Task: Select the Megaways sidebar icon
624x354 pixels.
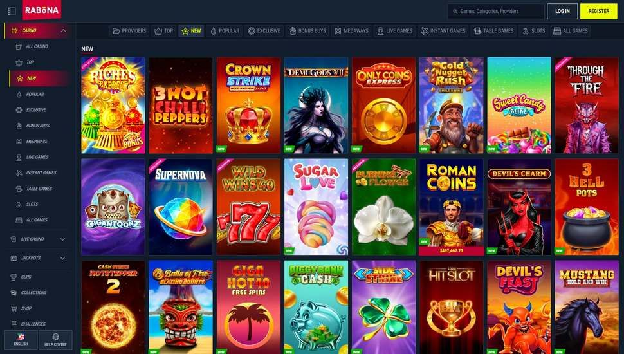Action: pos(19,142)
